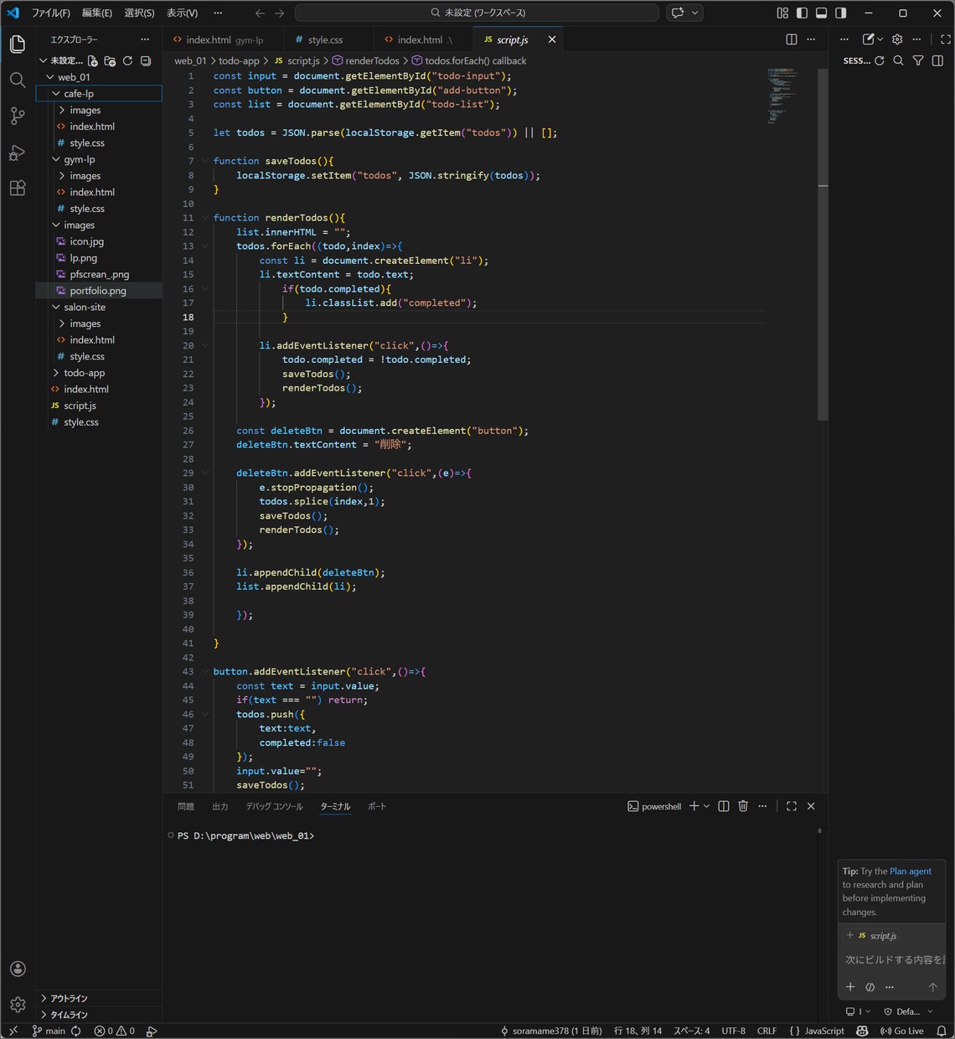This screenshot has height=1039, width=955.
Task: Toggle the bottom panel visibility
Action: [x=821, y=13]
